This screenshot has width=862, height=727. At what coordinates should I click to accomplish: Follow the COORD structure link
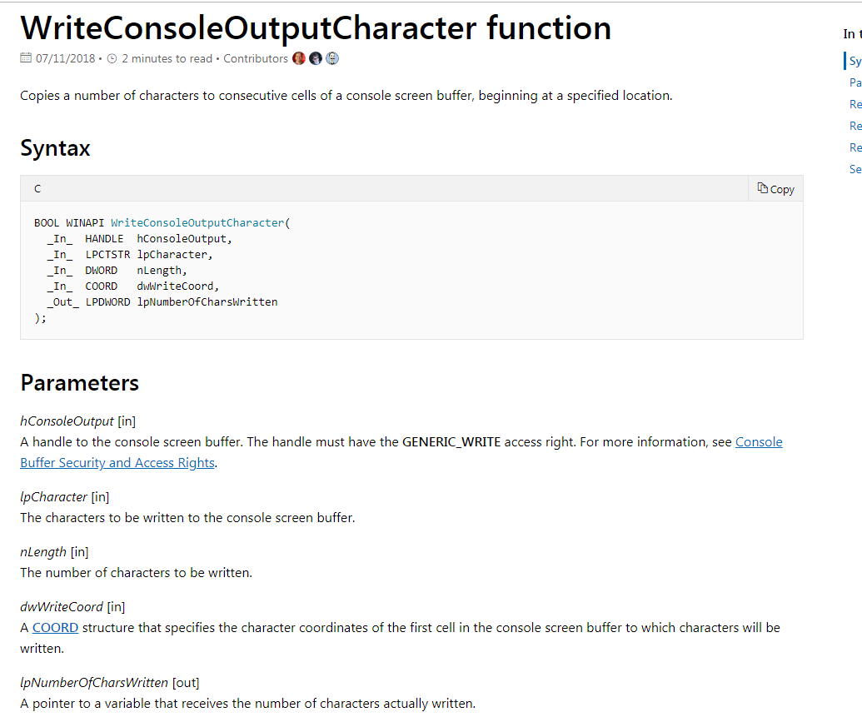click(55, 627)
